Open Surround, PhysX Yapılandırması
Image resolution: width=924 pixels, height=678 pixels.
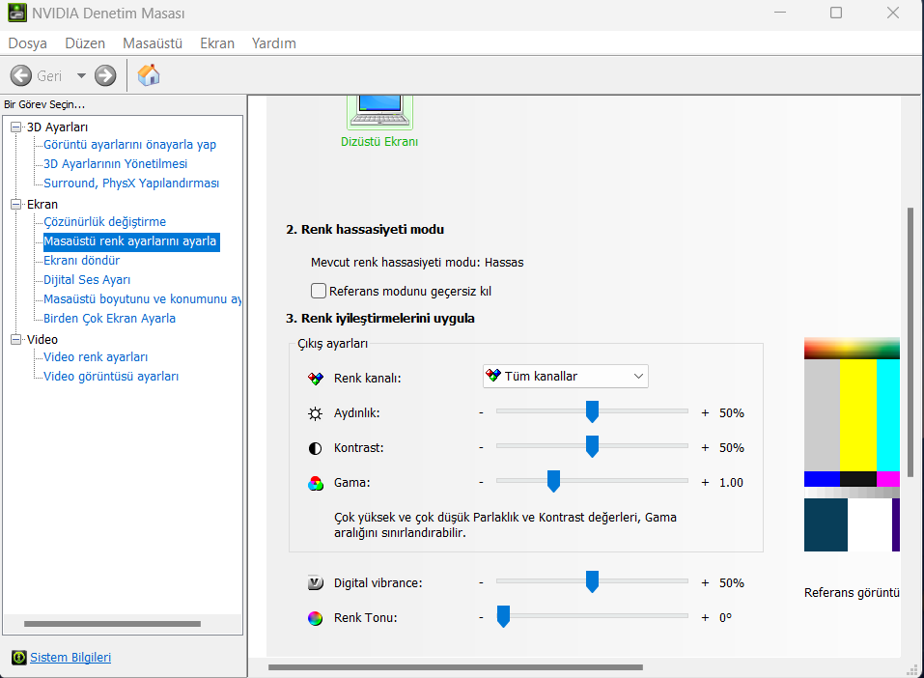(x=131, y=184)
